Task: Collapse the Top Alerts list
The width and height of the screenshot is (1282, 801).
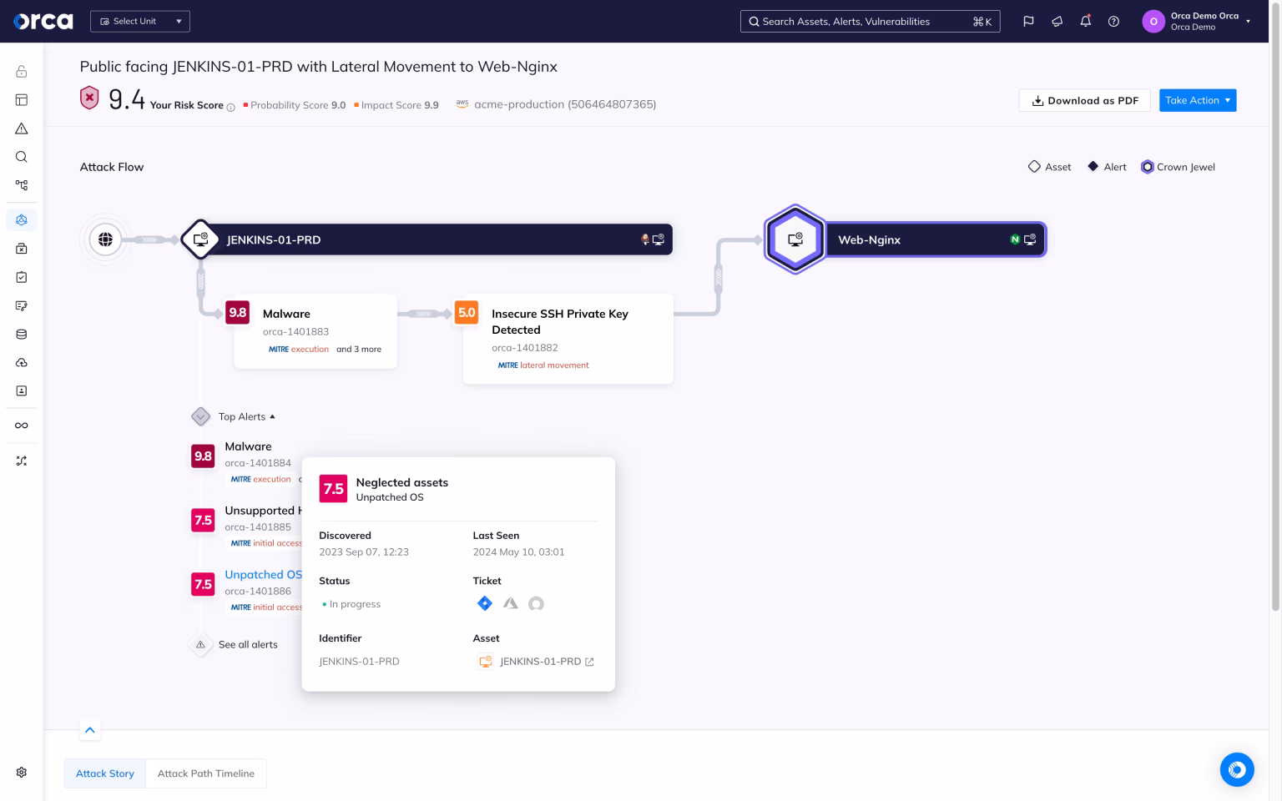Action: pos(246,416)
